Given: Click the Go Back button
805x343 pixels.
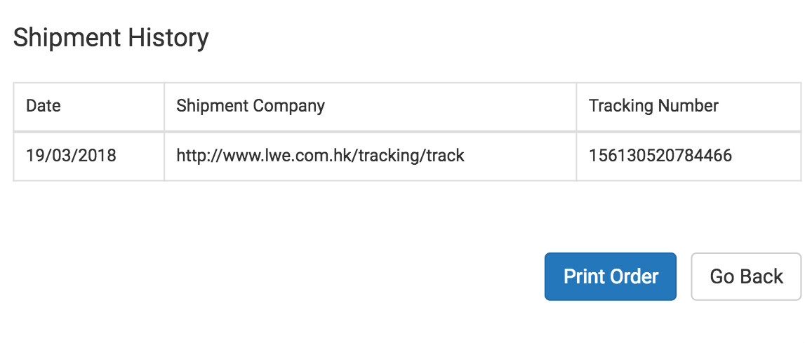Looking at the screenshot, I should 746,276.
